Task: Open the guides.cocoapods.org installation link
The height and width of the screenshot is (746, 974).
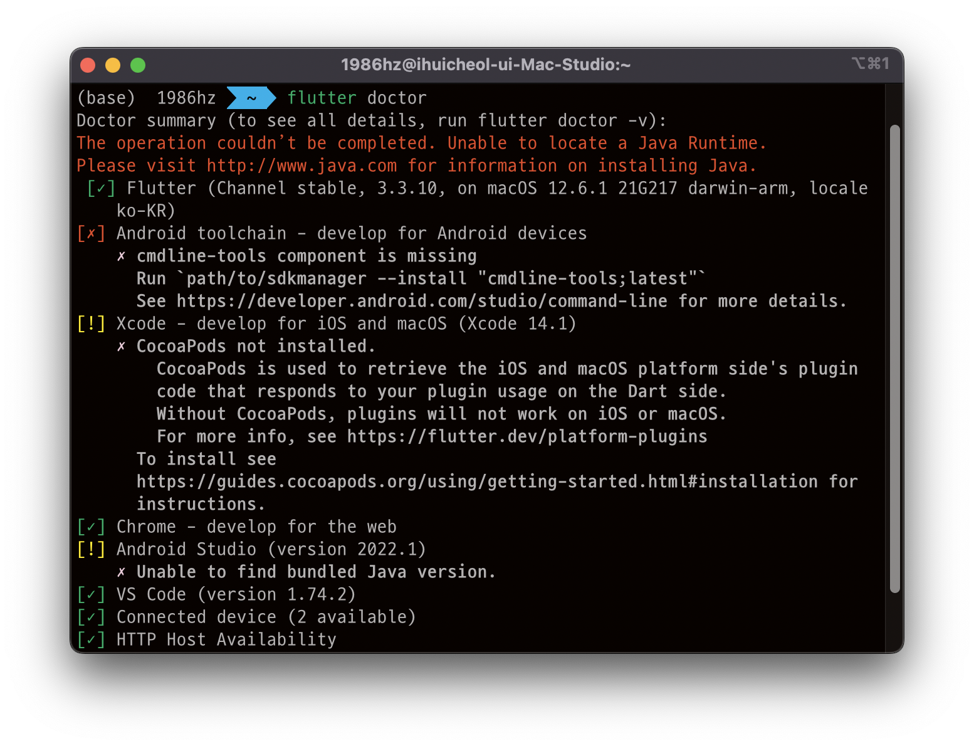Action: click(477, 481)
